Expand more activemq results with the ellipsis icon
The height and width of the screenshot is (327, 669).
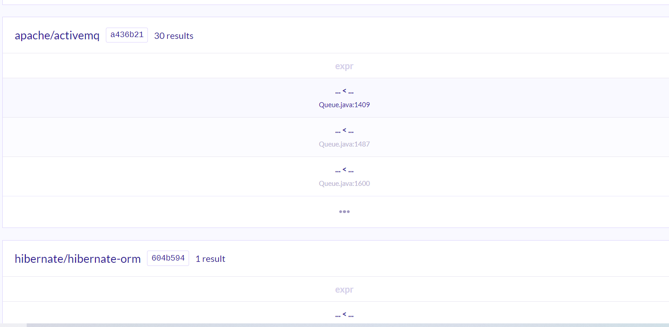pyautogui.click(x=344, y=212)
